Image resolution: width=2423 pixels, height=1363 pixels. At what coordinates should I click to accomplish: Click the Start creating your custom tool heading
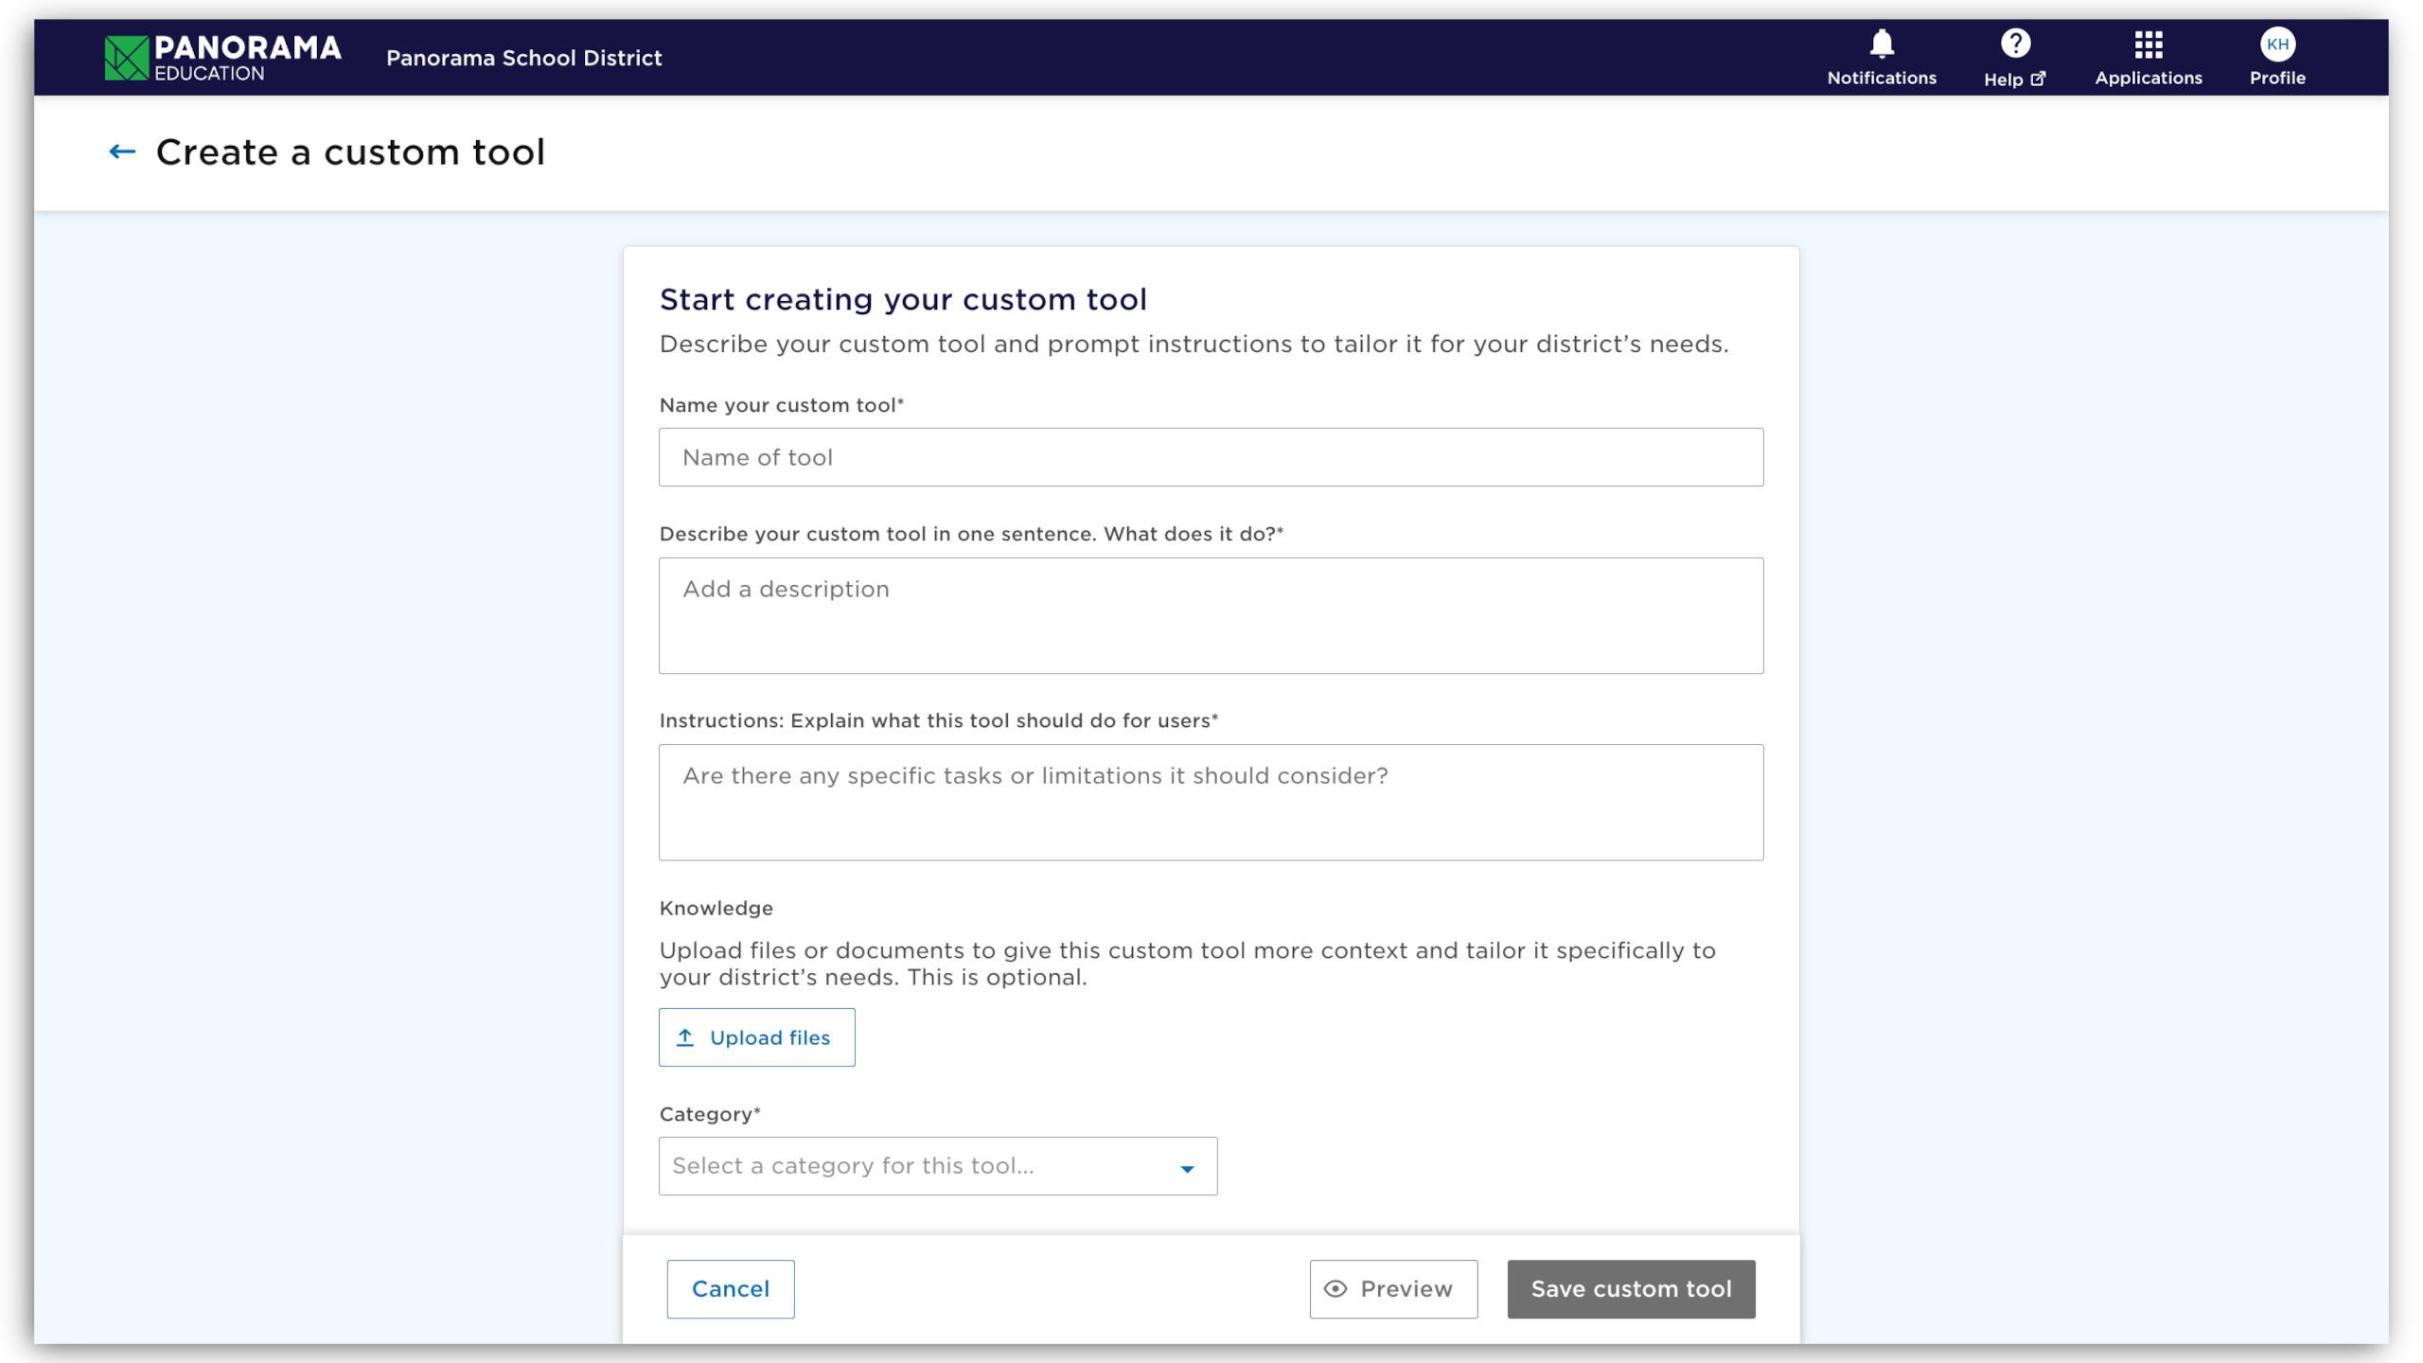point(902,299)
